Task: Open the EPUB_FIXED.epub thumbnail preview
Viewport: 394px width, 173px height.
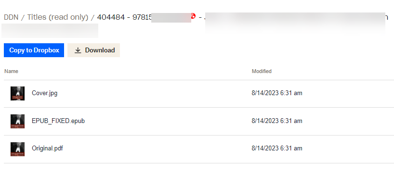Action: (18, 121)
